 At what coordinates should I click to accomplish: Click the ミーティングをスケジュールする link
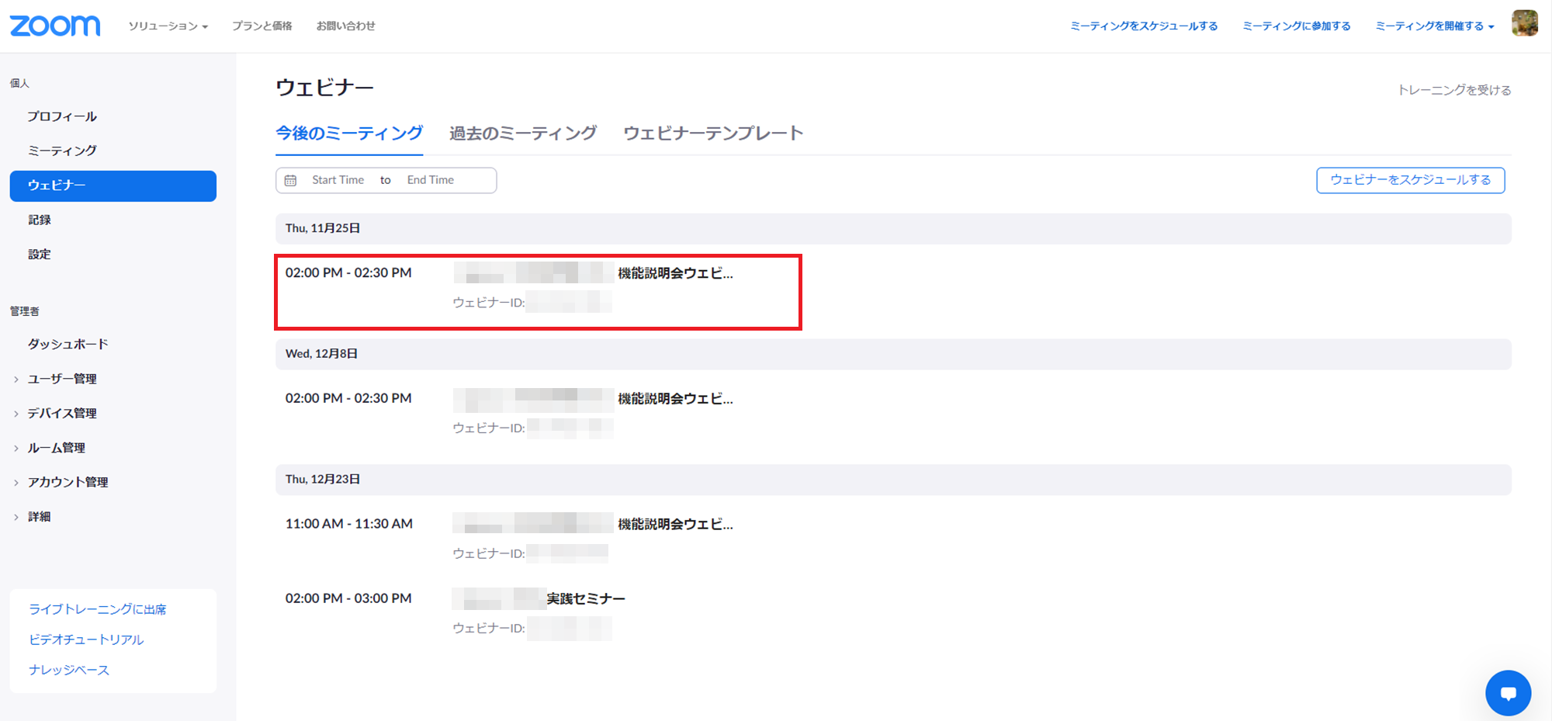click(1143, 26)
